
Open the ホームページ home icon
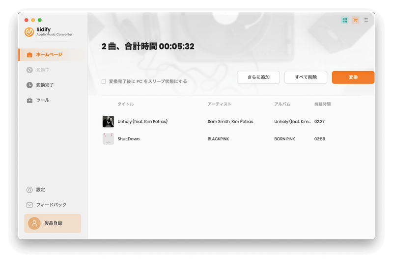tap(29, 54)
